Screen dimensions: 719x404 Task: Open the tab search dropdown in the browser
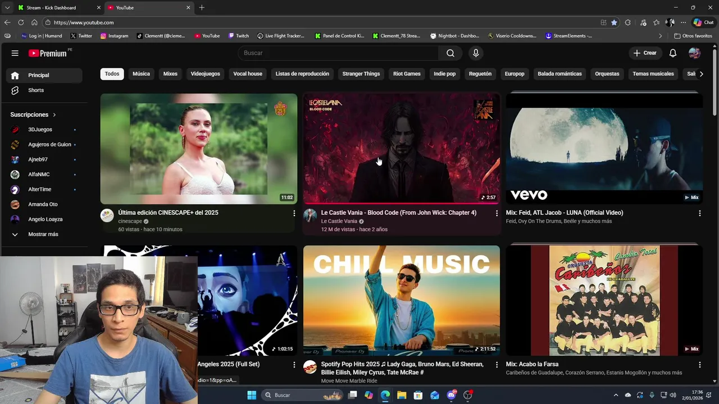click(7, 8)
